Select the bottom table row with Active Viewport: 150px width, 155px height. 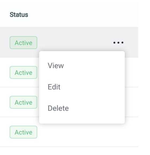69,132
